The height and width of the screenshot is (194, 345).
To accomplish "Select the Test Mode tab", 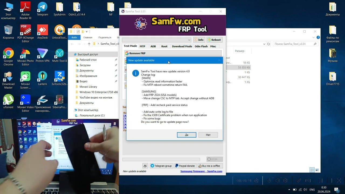I will point(130,46).
